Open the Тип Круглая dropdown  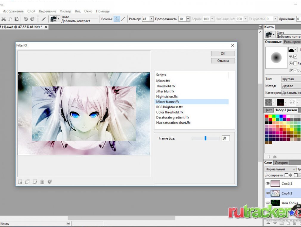[291, 79]
